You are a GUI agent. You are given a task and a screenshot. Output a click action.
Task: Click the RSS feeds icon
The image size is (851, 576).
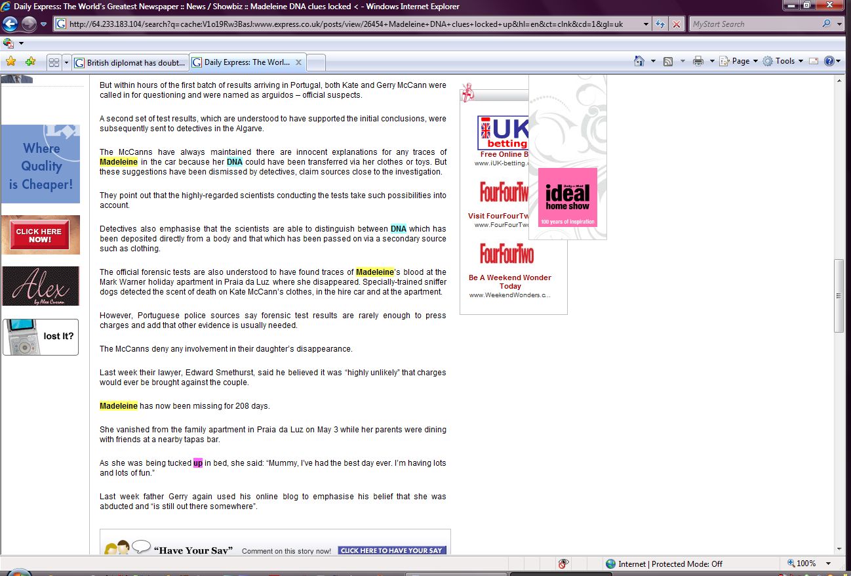tap(668, 61)
